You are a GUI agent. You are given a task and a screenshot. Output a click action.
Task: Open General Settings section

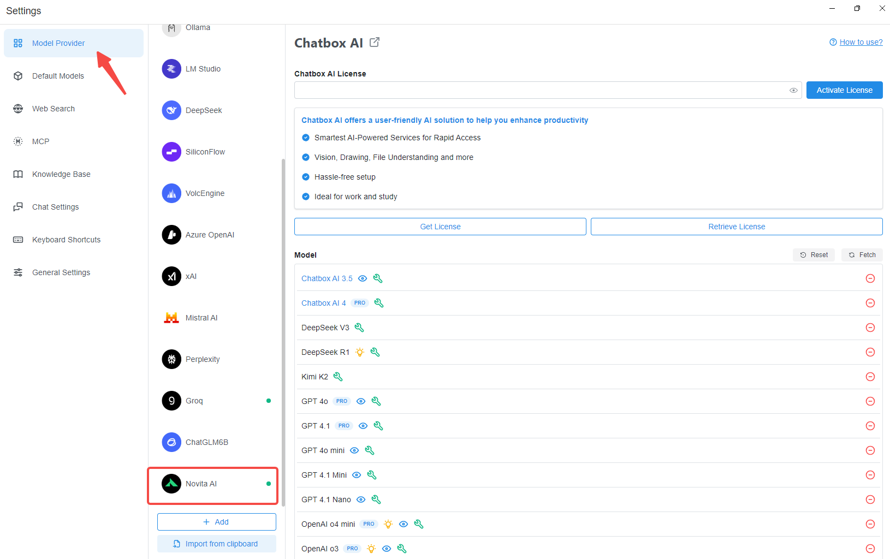(74, 272)
